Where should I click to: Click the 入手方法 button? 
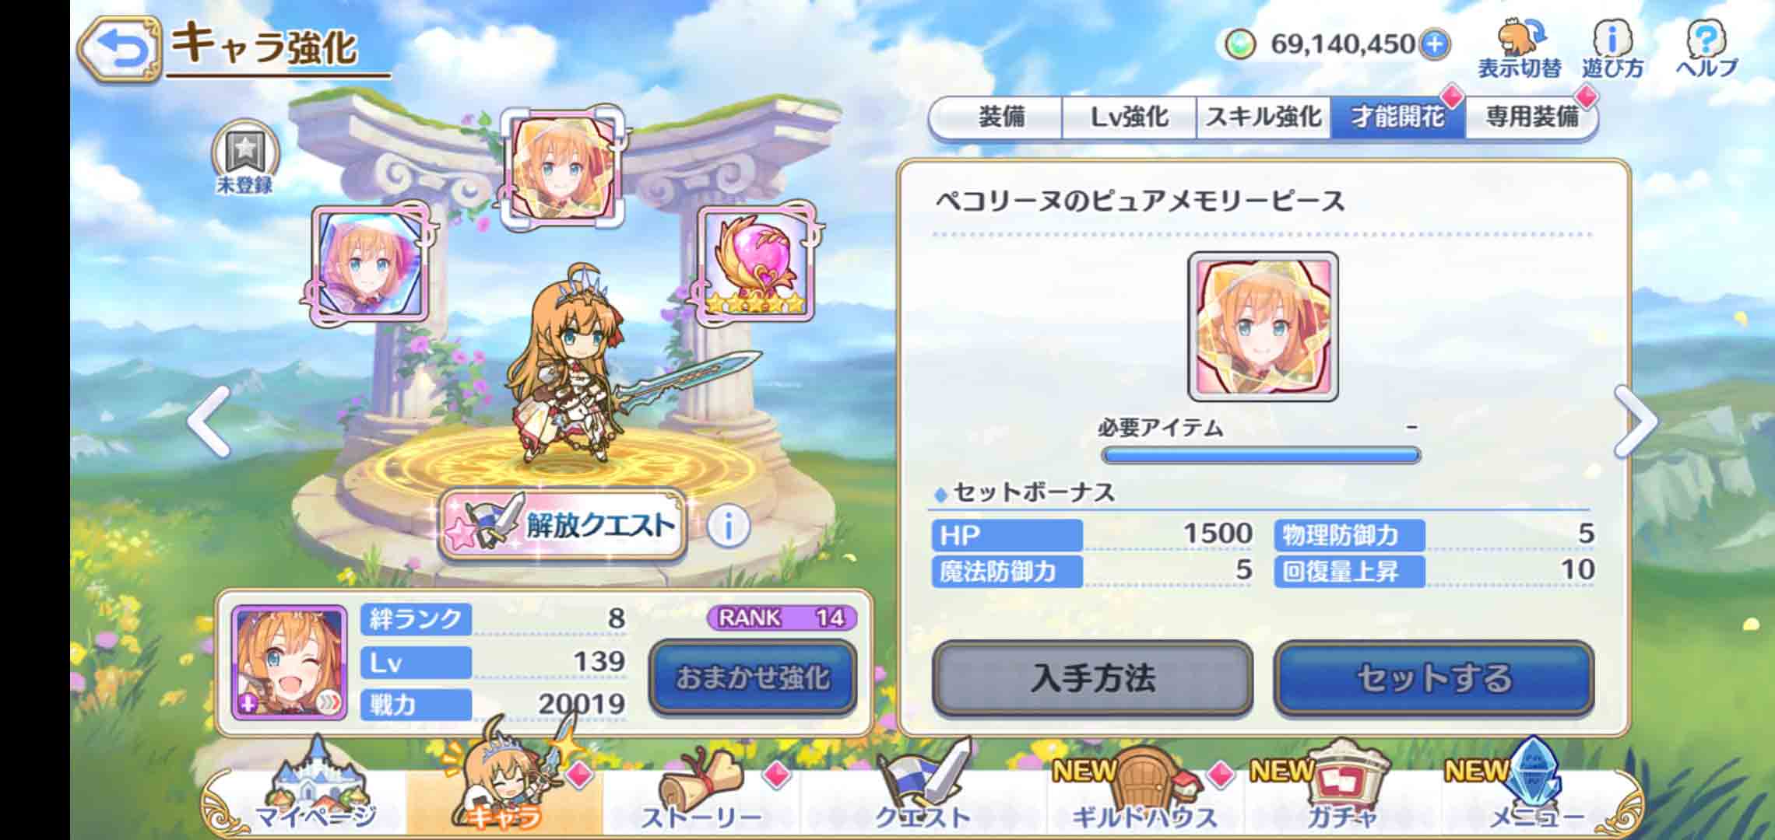tap(1092, 677)
